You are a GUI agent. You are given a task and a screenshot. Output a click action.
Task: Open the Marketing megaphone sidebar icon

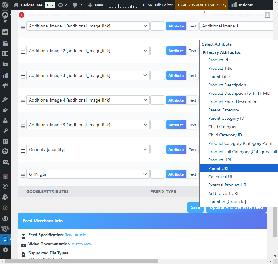click(5, 86)
